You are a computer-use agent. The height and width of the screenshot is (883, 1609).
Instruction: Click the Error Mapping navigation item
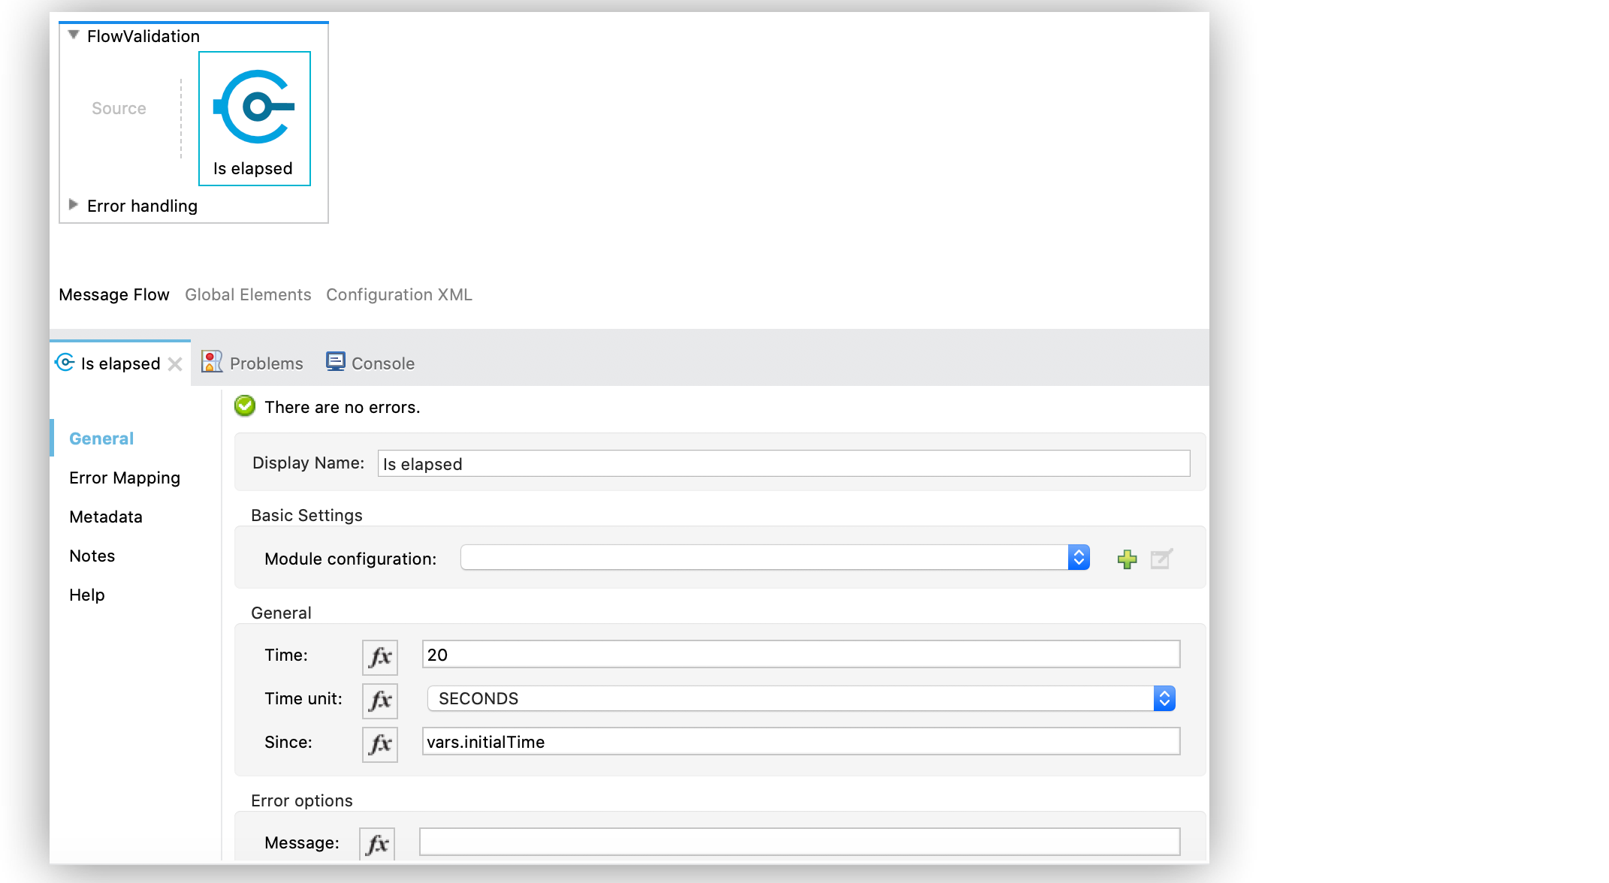click(x=123, y=478)
